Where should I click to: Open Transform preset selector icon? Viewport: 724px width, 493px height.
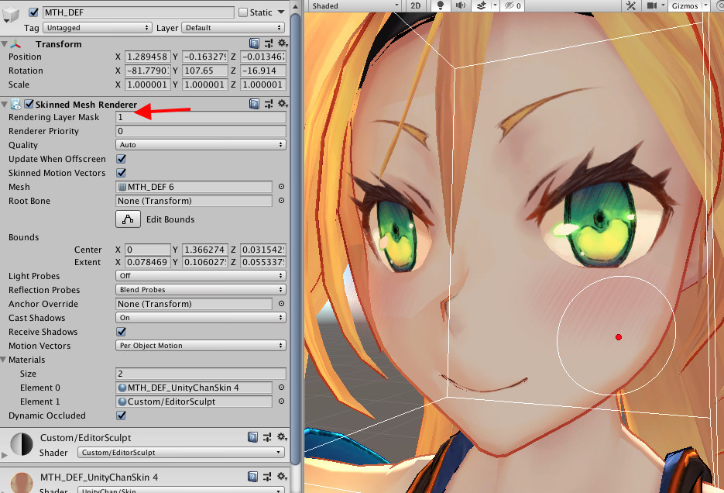268,43
